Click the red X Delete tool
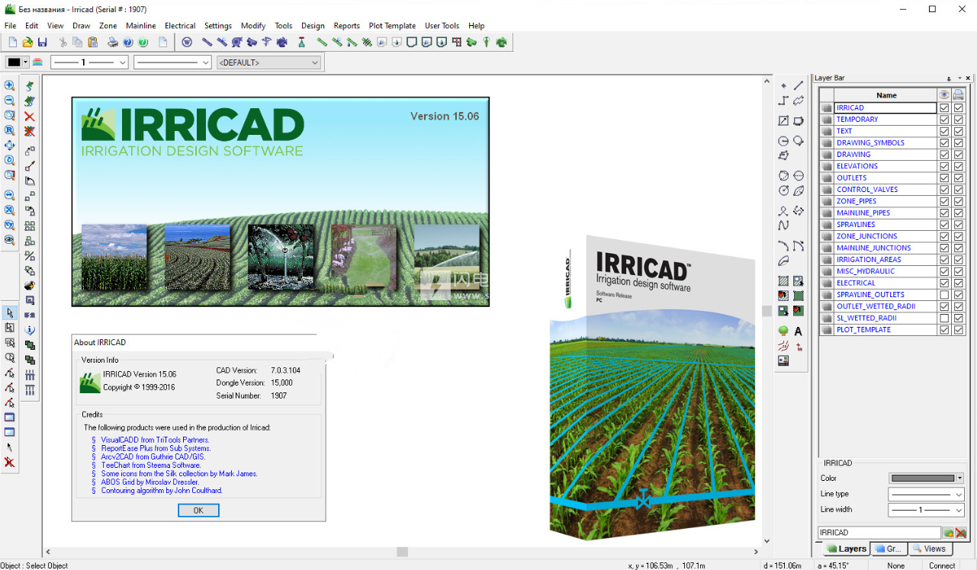The image size is (977, 570). click(x=30, y=117)
